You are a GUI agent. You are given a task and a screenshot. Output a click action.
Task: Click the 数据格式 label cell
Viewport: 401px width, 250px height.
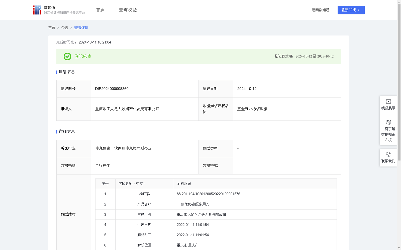tap(216, 166)
